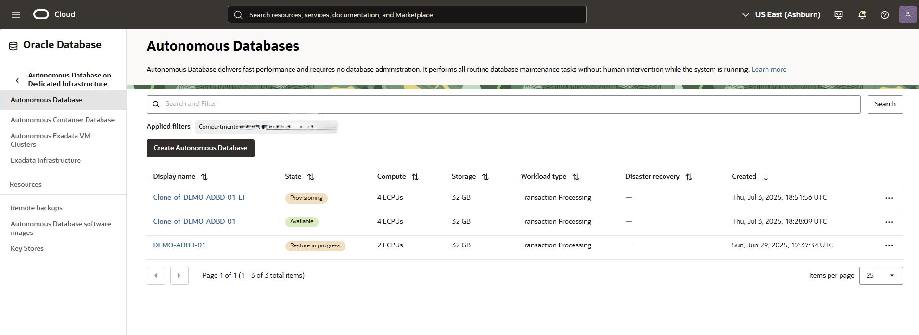Open the Items per page dropdown
The width and height of the screenshot is (919, 335).
[881, 276]
